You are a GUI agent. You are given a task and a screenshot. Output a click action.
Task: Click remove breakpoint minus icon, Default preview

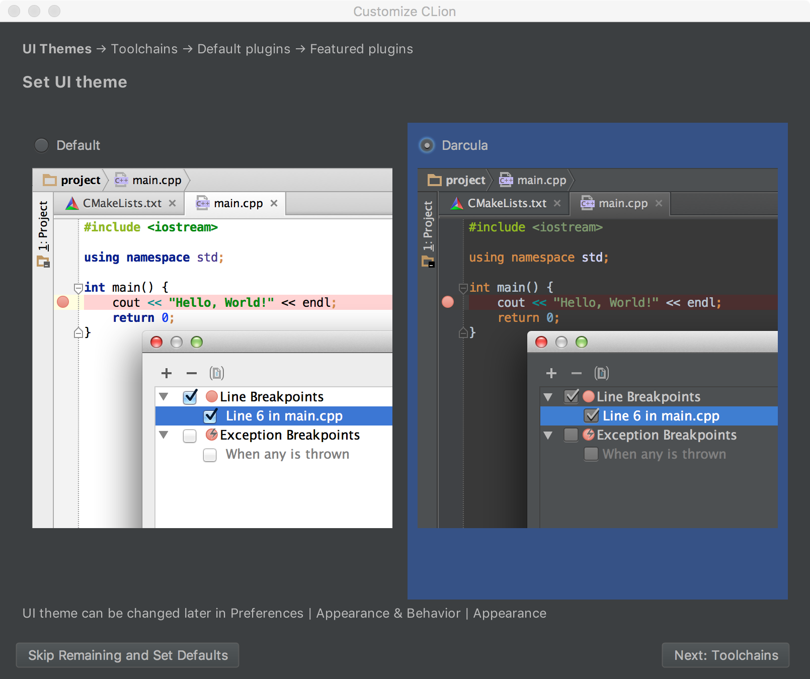click(192, 373)
